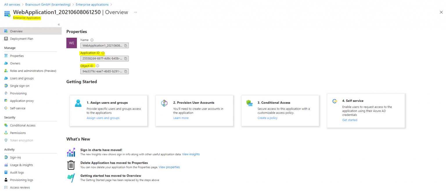Click the Token encryption padlock icon
The width and height of the screenshot is (446, 196).
6,140
